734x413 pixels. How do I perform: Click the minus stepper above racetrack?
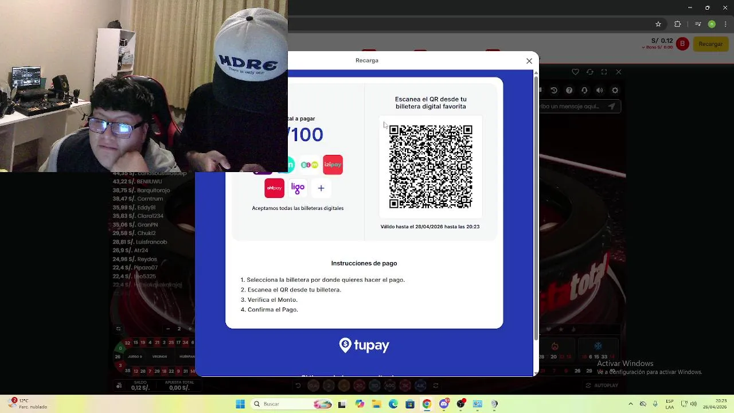pos(168,329)
